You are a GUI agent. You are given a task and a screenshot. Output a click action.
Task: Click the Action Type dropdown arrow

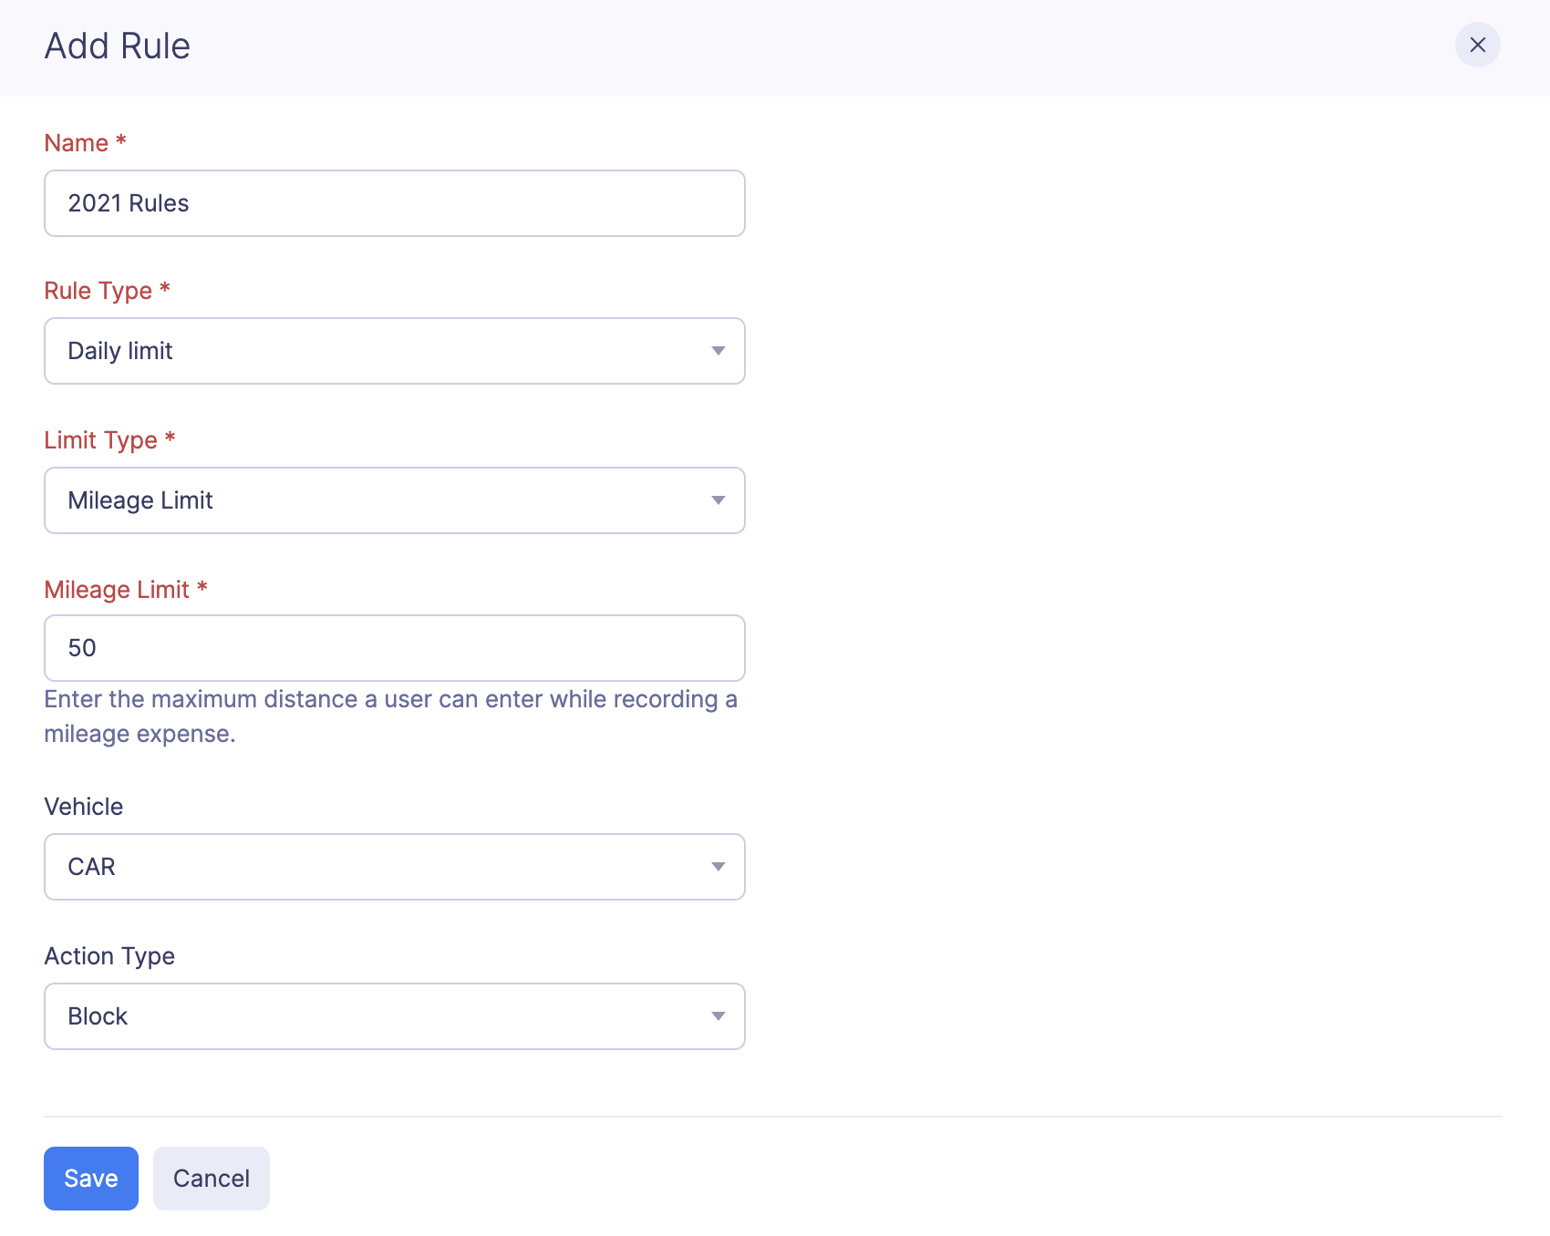[718, 1016]
